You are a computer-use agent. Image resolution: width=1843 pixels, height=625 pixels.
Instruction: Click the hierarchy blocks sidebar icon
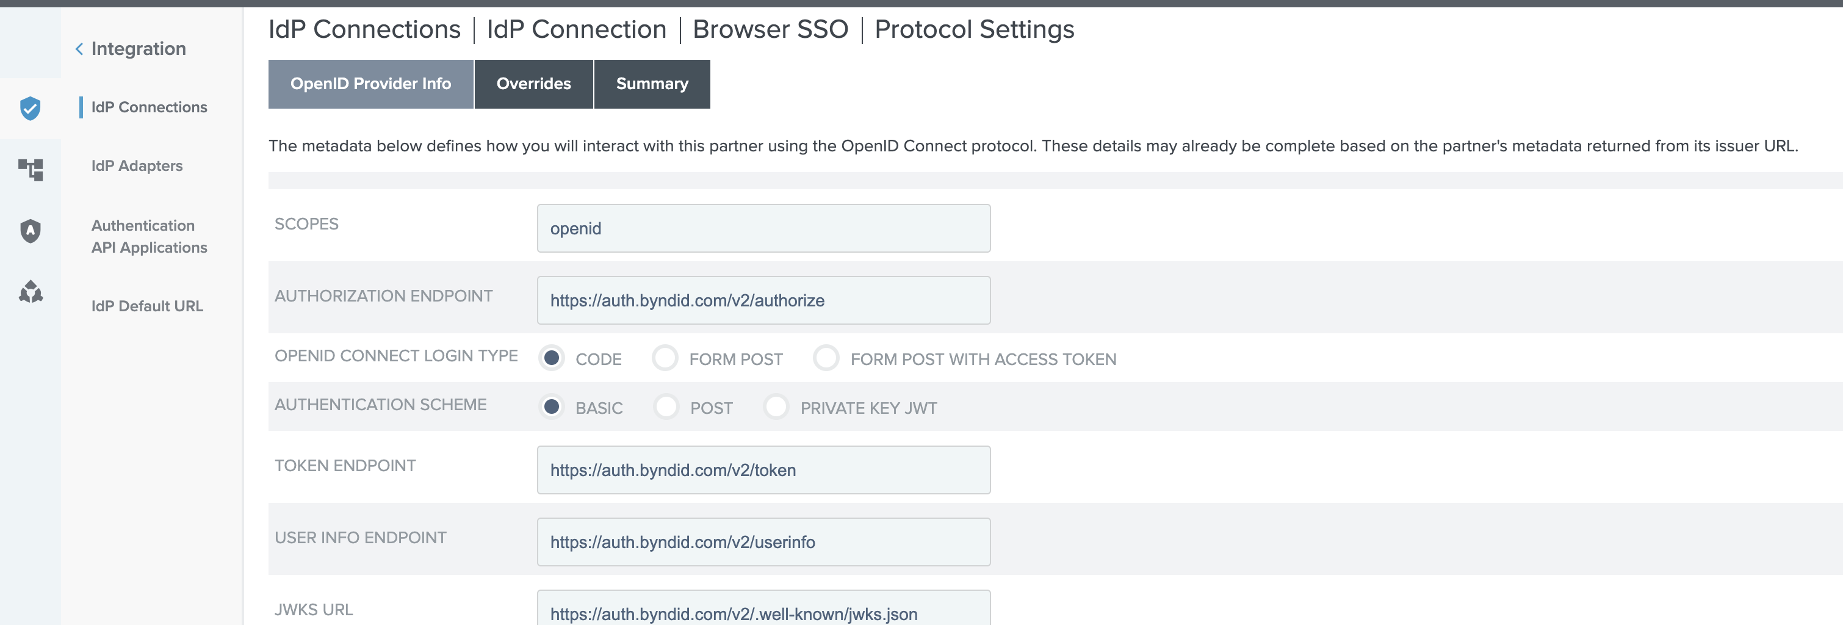pos(31,170)
